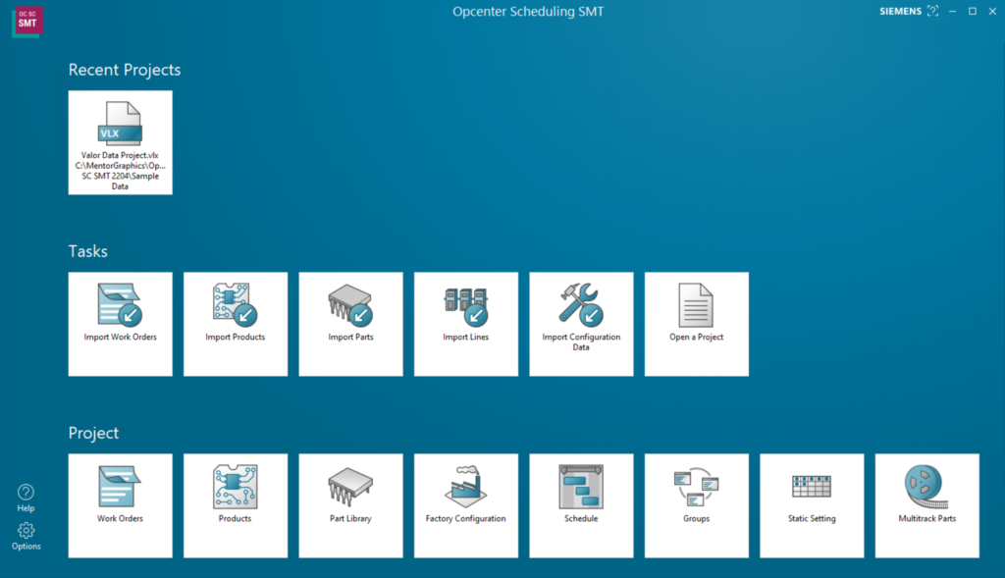This screenshot has width=1005, height=578.
Task: Open the Groups tile
Action: [697, 505]
